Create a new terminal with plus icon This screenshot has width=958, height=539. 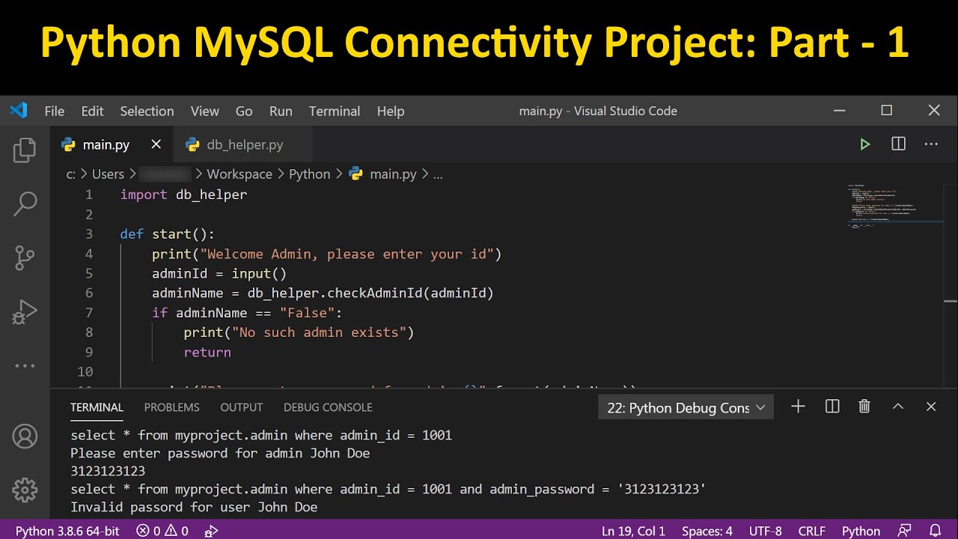[x=798, y=406]
